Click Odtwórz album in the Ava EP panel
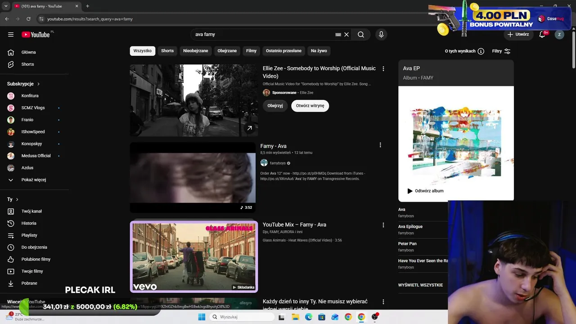Screen dimensions: 576x324 pos(425,191)
